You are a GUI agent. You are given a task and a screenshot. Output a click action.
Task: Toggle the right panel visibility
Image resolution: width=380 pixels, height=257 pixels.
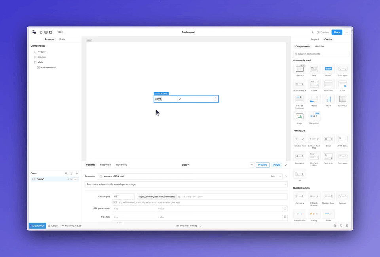point(50,32)
